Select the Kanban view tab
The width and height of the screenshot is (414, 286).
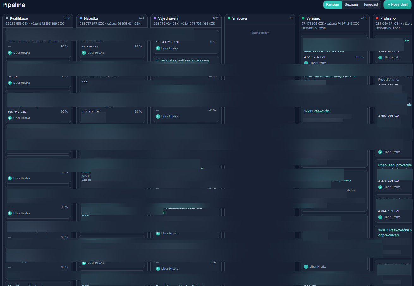click(x=332, y=4)
